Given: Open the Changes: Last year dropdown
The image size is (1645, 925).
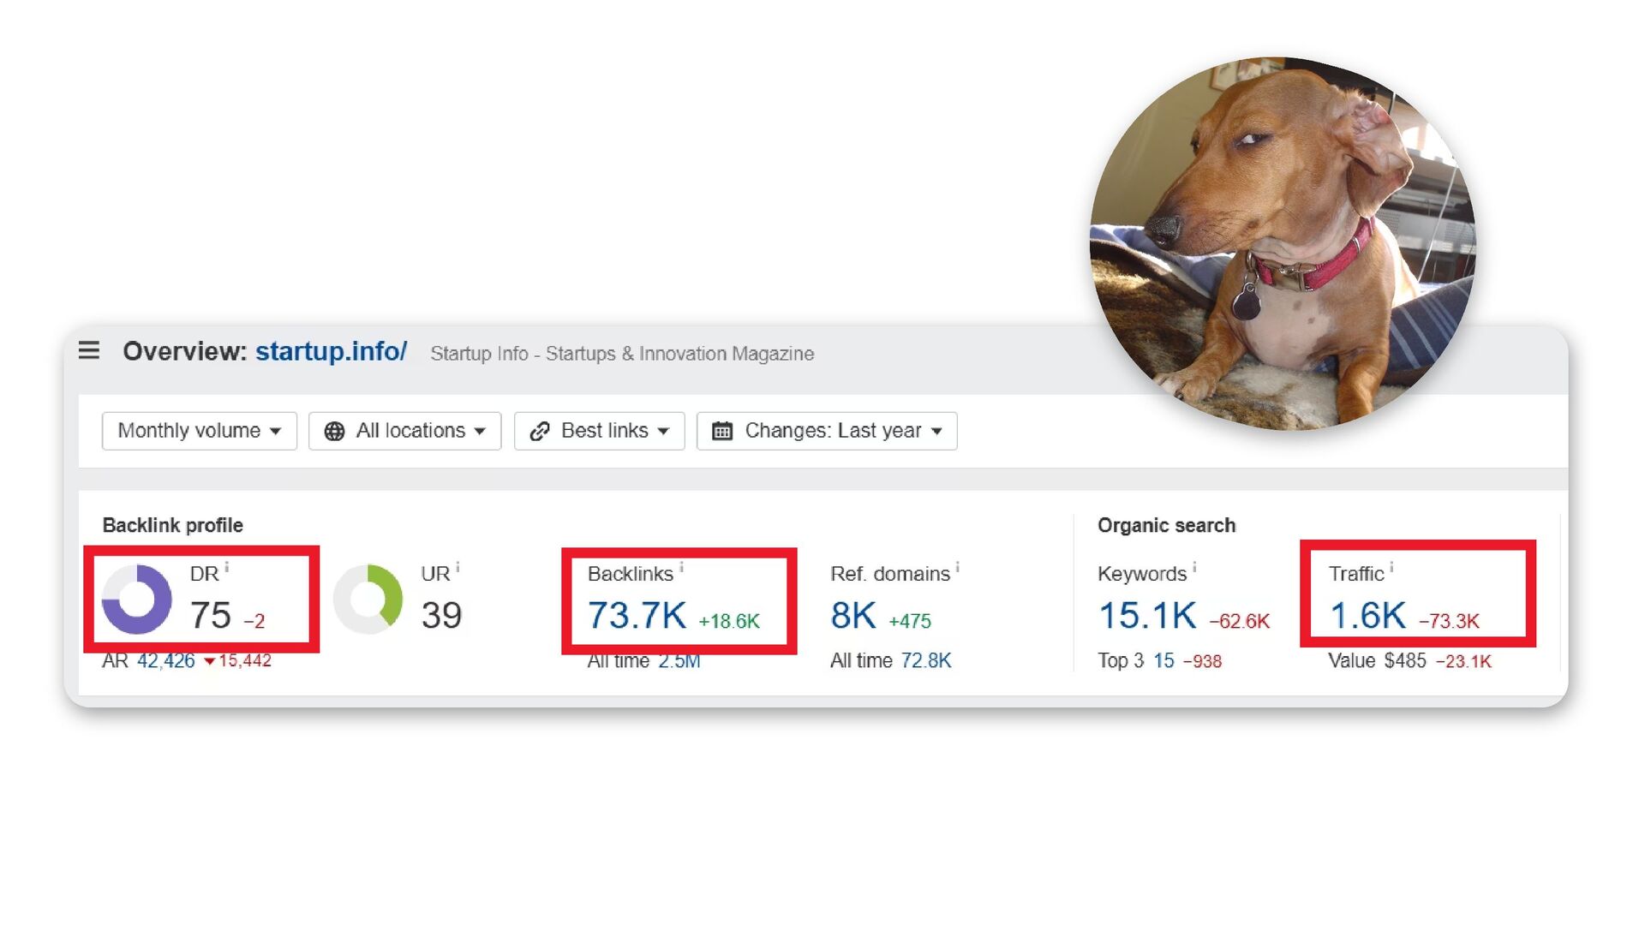Looking at the screenshot, I should pos(827,431).
